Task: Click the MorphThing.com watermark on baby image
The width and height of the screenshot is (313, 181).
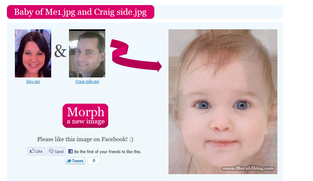Action: click(x=248, y=168)
